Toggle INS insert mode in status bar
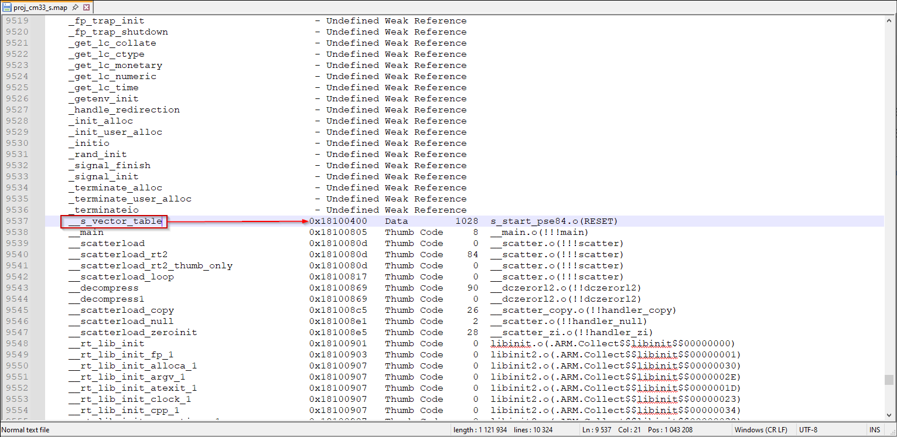Viewport: 897px width, 437px height. point(875,430)
